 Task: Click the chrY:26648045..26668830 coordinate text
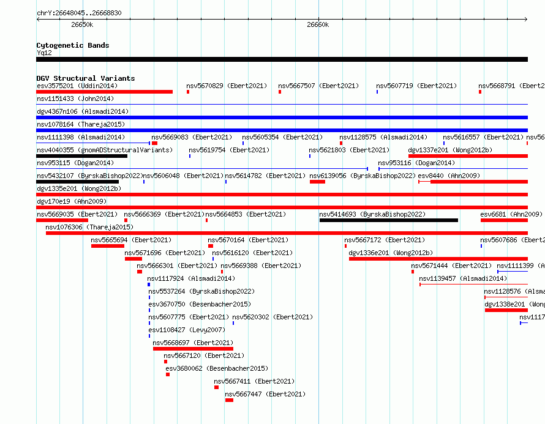(79, 13)
